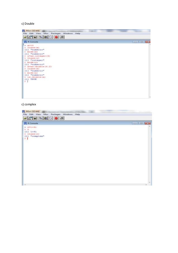Click R logo in Double RGui title bar
Viewport: 178px width, 253px height.
pyautogui.click(x=24, y=31)
